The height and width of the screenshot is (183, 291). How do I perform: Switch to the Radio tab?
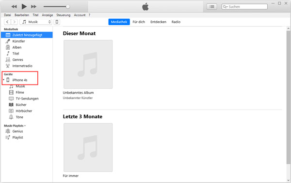point(176,22)
